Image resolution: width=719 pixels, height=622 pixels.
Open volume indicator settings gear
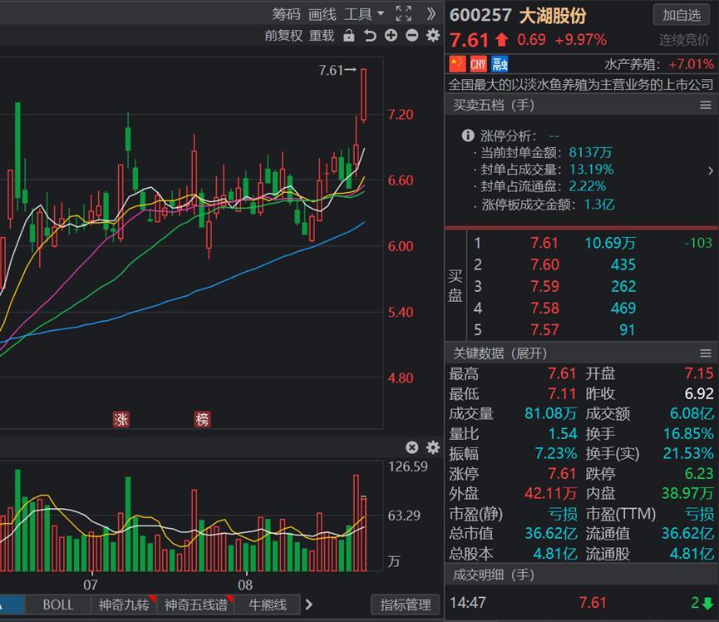[433, 447]
